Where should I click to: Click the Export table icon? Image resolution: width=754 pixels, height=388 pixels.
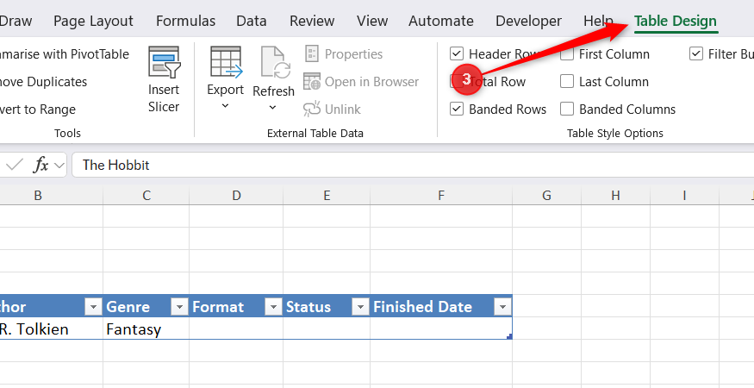point(226,62)
